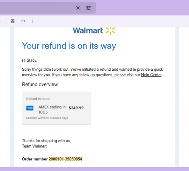Click the blue AMEX card icon
189x171 pixels.
click(30, 108)
